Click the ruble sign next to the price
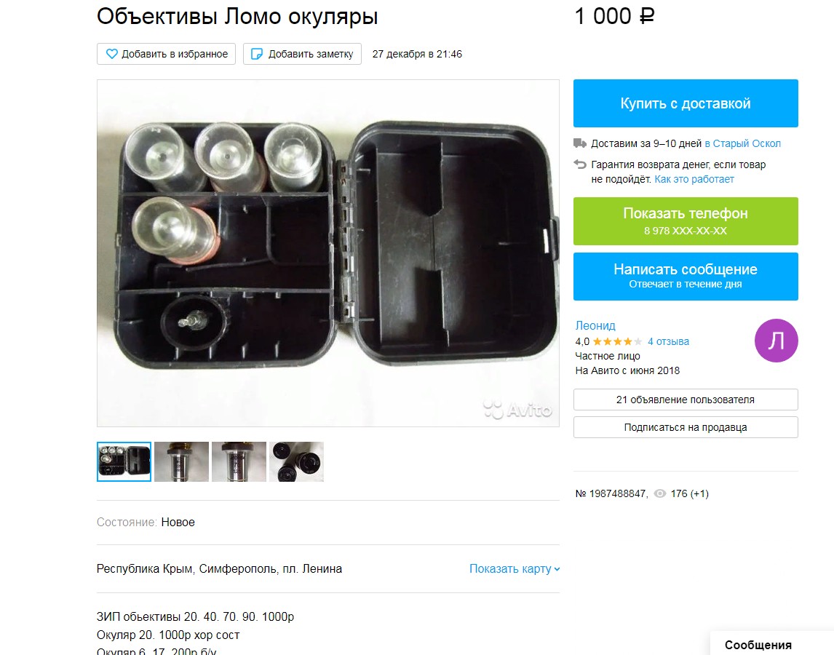Screen dimensions: 834x655 point(647,17)
